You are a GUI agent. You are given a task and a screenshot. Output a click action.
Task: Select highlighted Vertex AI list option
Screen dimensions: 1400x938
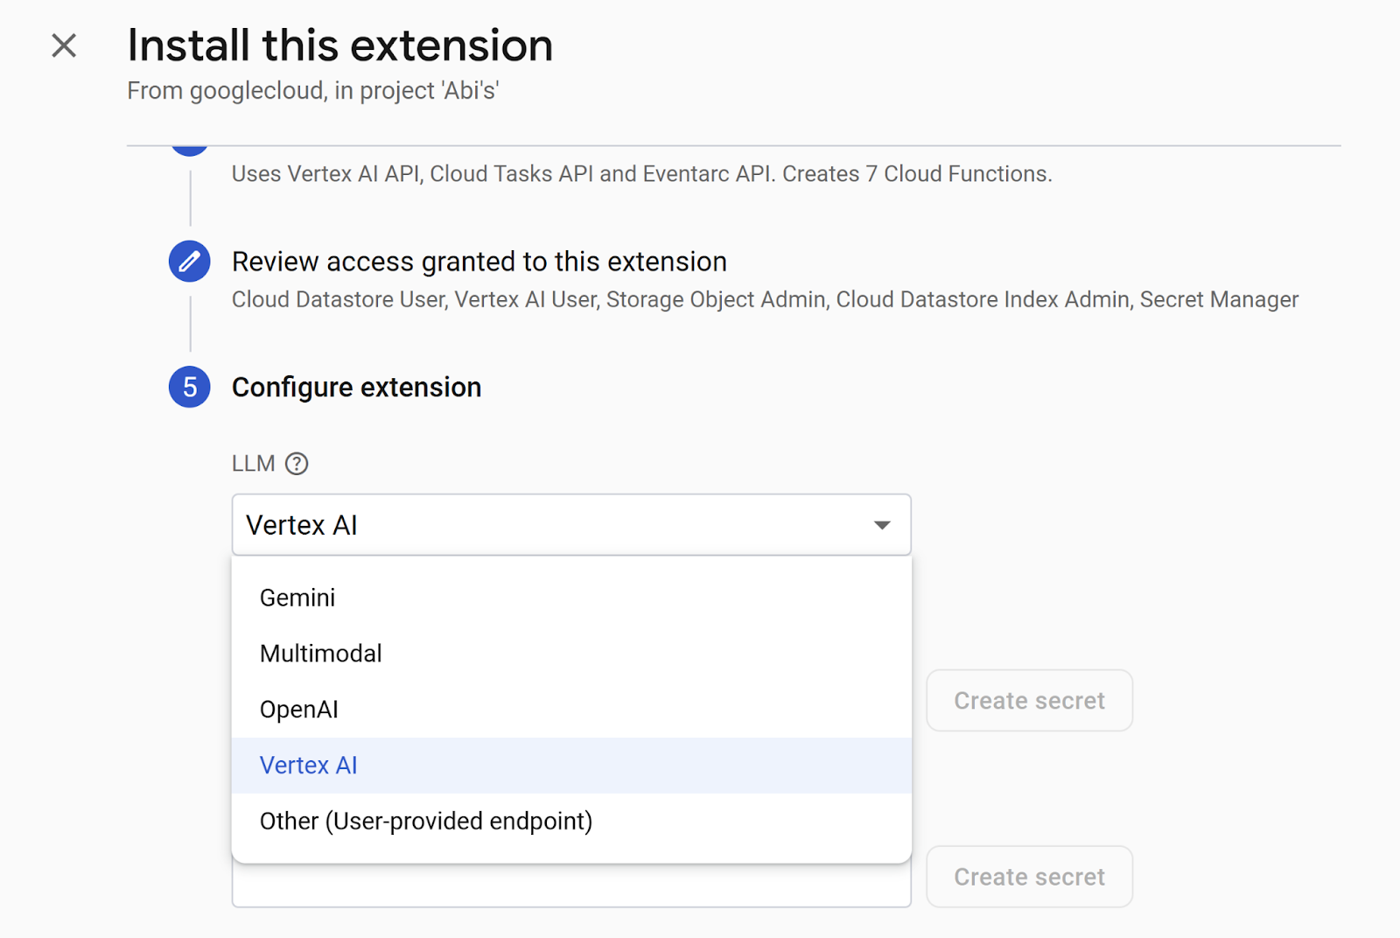coord(308,766)
